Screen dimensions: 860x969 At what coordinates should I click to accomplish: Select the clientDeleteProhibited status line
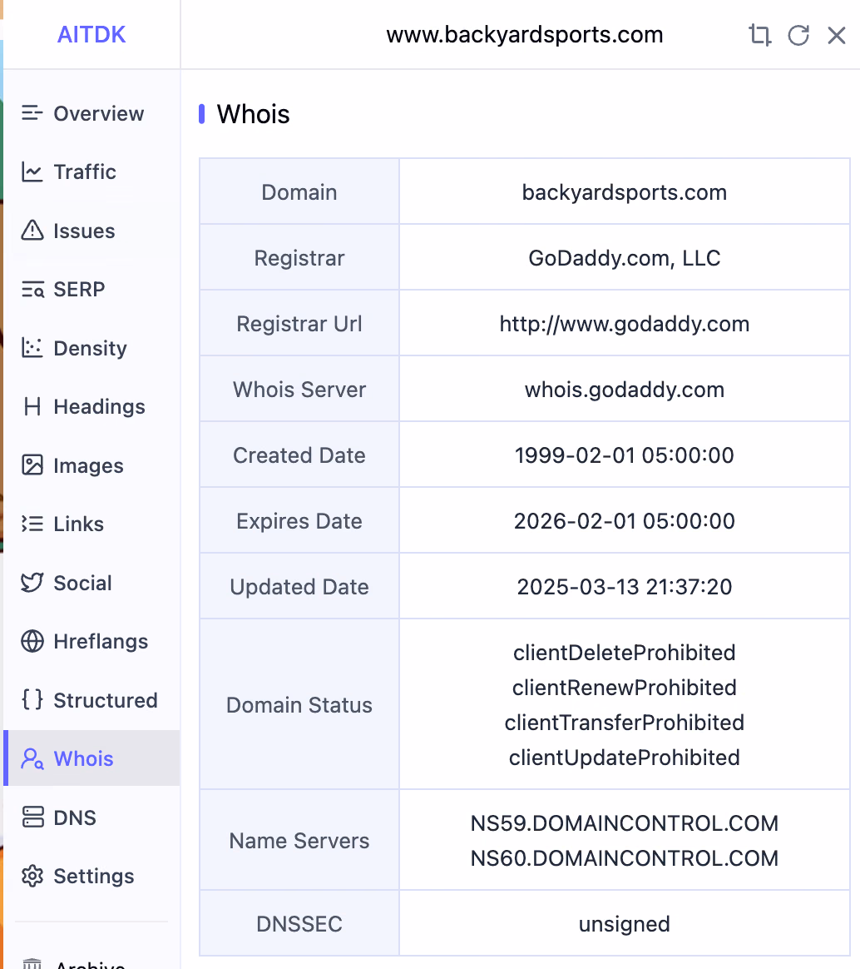click(x=624, y=653)
